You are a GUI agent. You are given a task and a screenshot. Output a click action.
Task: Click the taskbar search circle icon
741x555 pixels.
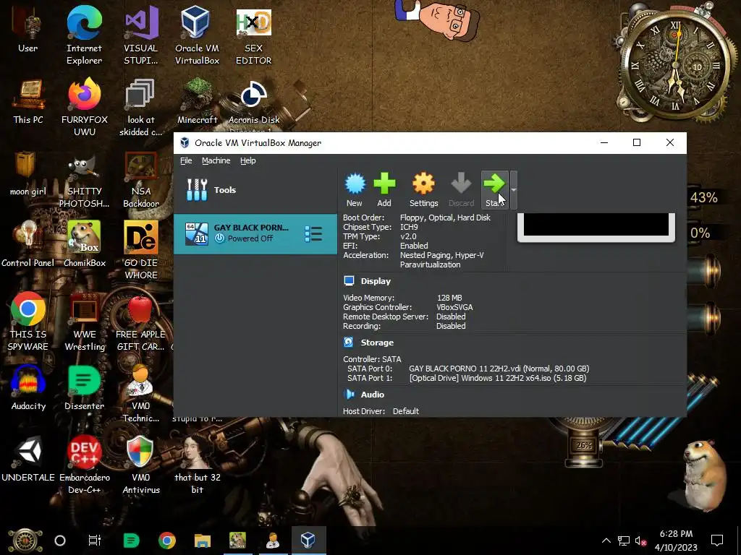pos(60,541)
